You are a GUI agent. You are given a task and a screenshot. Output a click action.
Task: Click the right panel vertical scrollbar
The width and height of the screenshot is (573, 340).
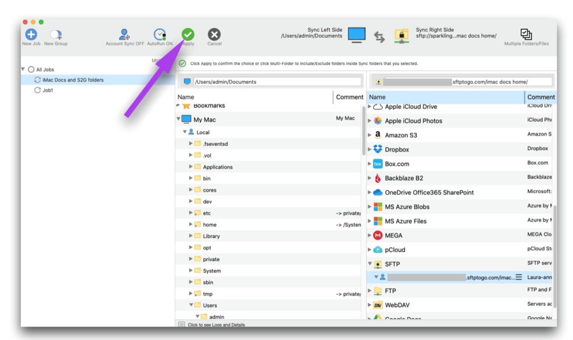555,256
